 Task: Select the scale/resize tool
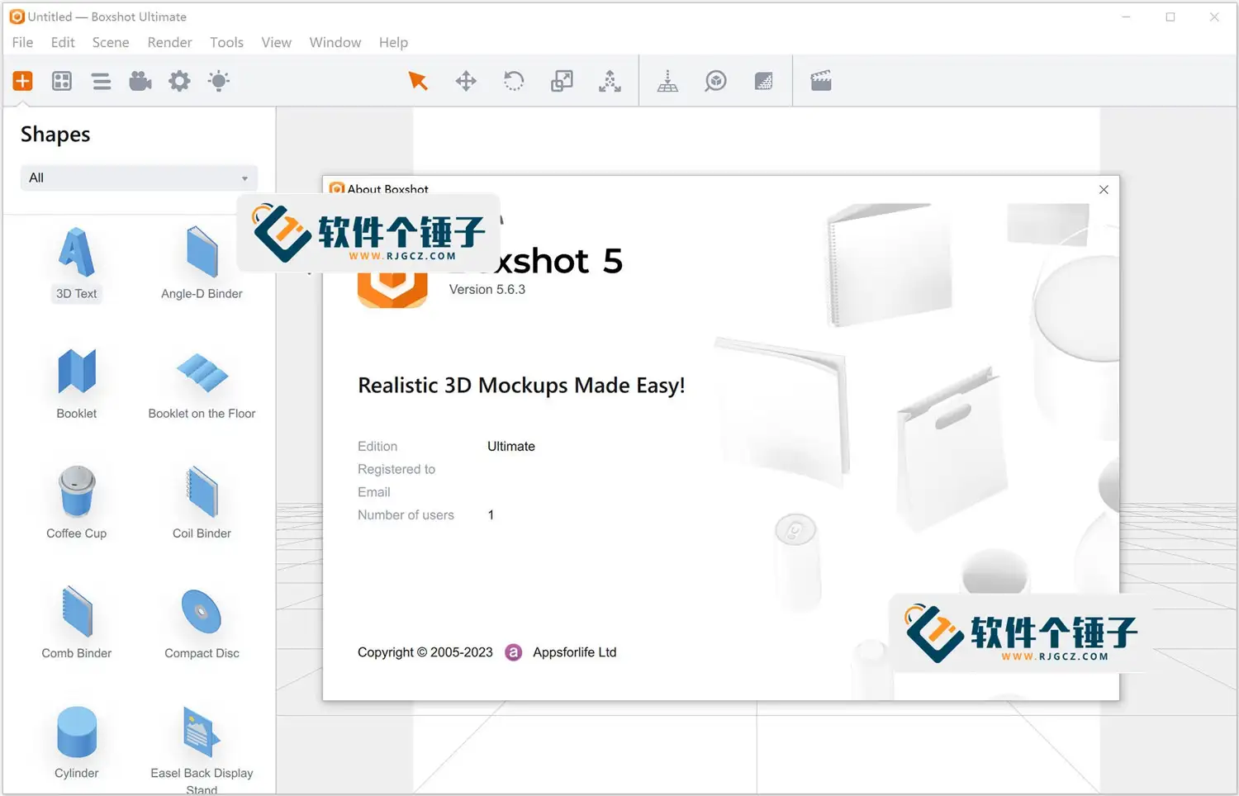click(562, 81)
